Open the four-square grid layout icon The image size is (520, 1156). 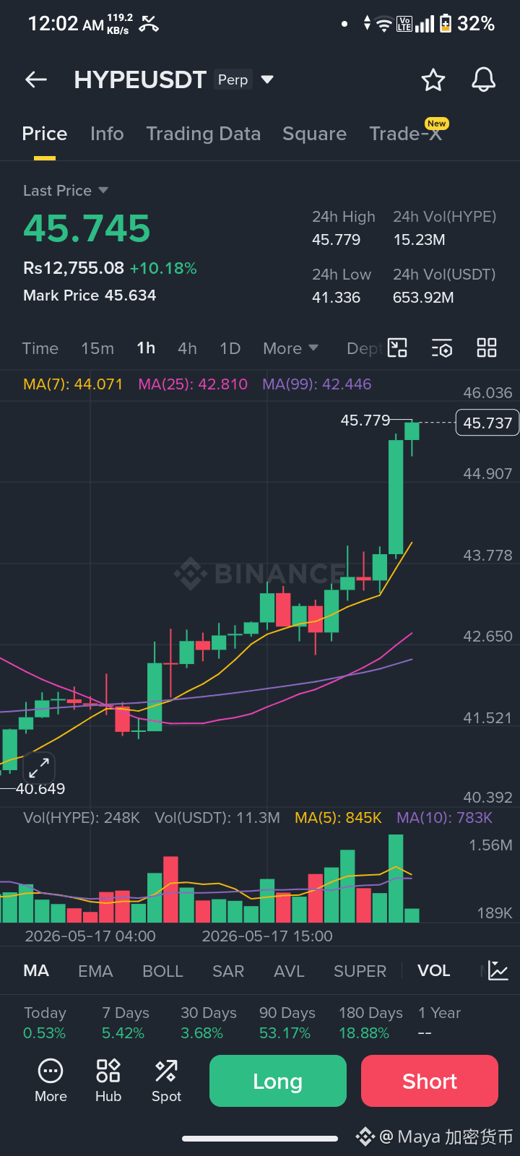tap(487, 348)
